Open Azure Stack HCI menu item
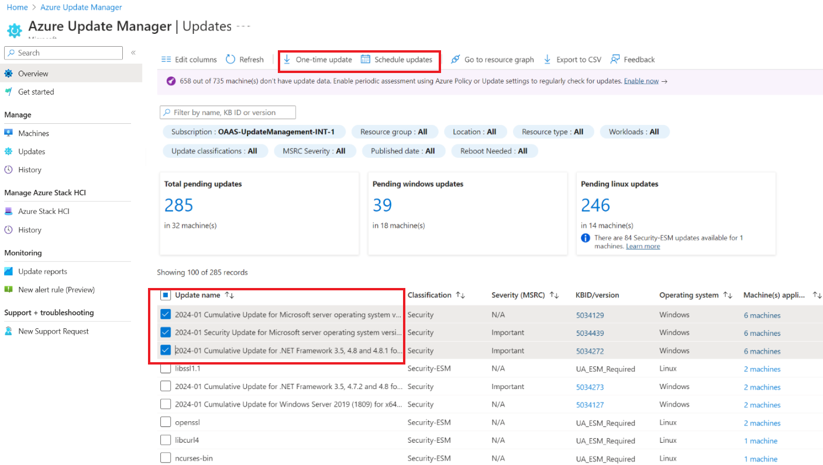Screen dimensions: 823x465 pos(44,211)
